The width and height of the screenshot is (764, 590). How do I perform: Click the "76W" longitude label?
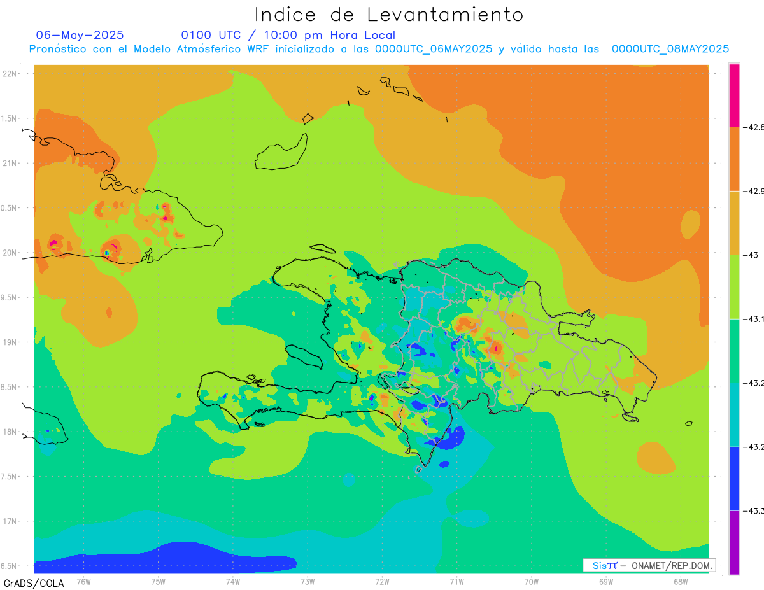[83, 581]
